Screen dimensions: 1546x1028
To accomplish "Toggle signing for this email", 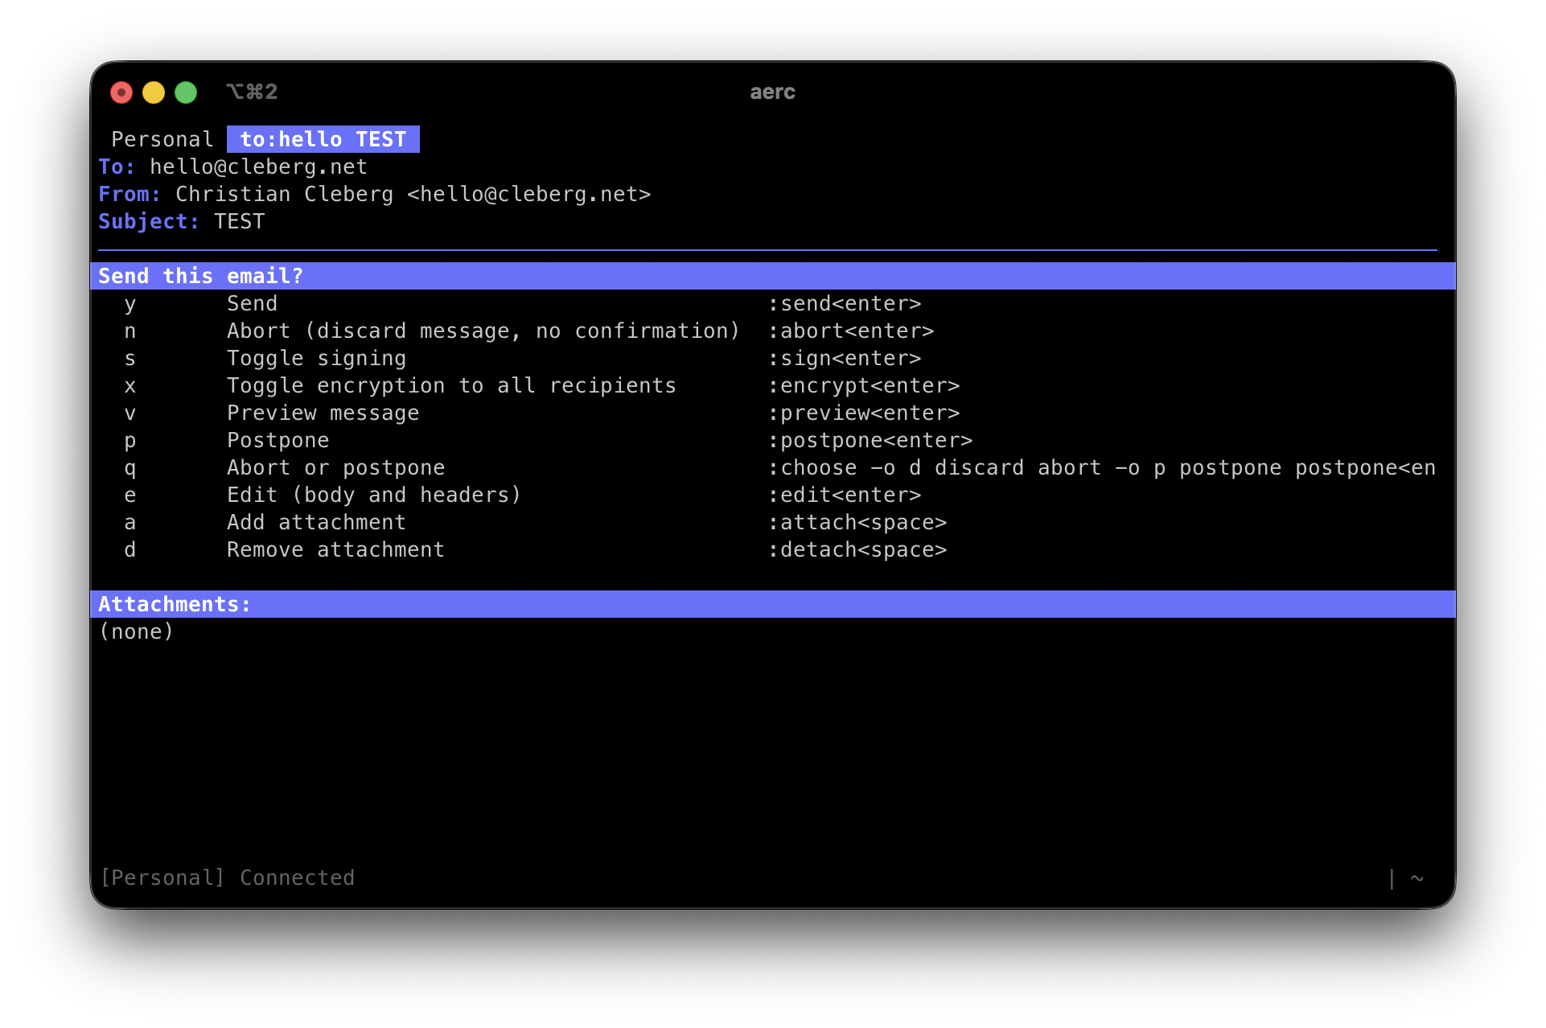I will 316,358.
